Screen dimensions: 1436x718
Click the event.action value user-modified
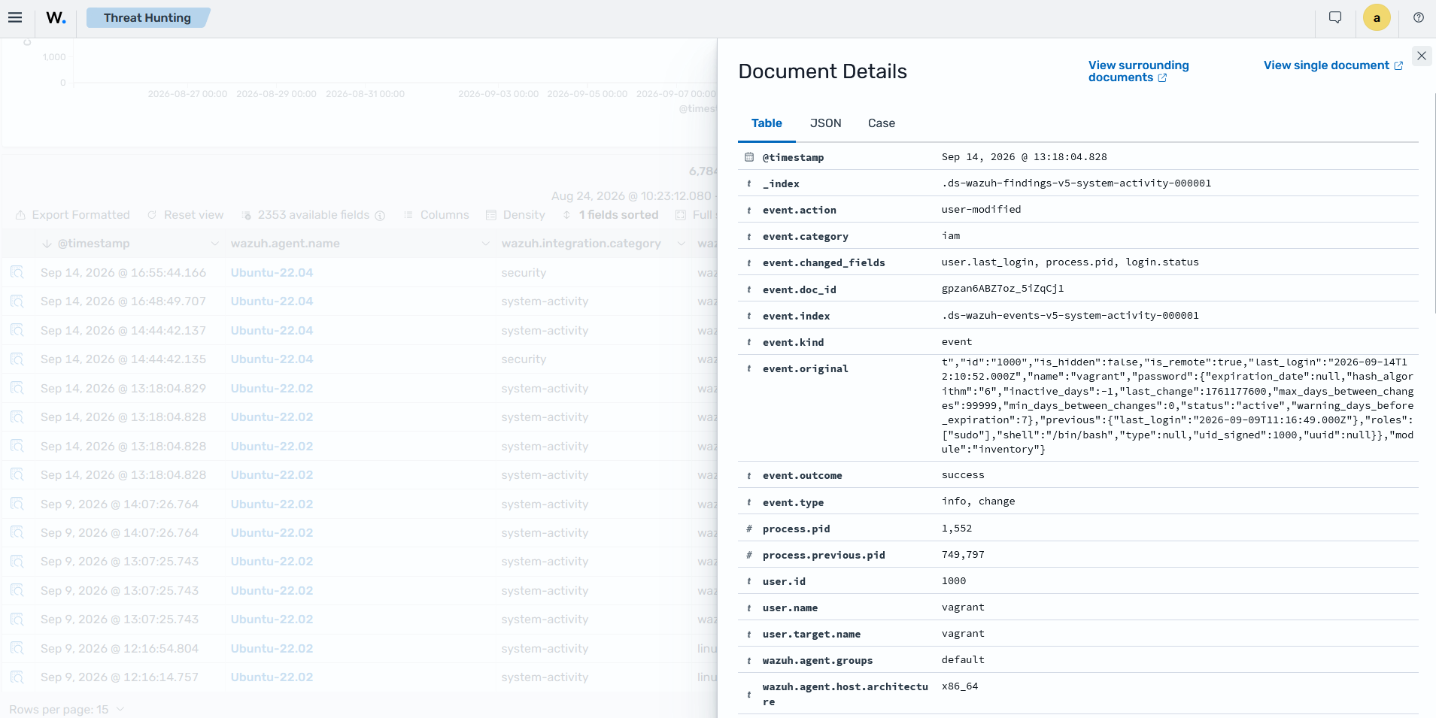coord(981,210)
